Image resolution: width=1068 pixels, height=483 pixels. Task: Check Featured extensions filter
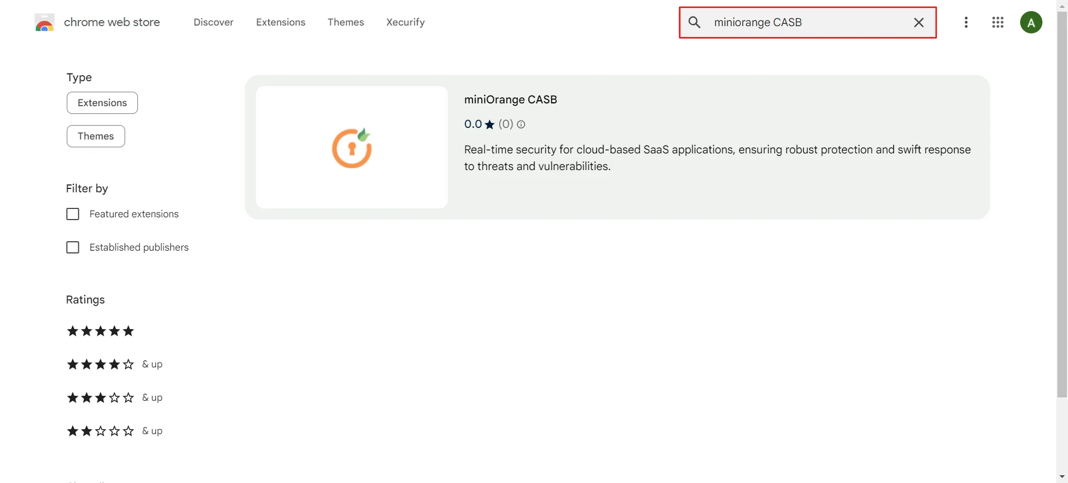point(73,214)
